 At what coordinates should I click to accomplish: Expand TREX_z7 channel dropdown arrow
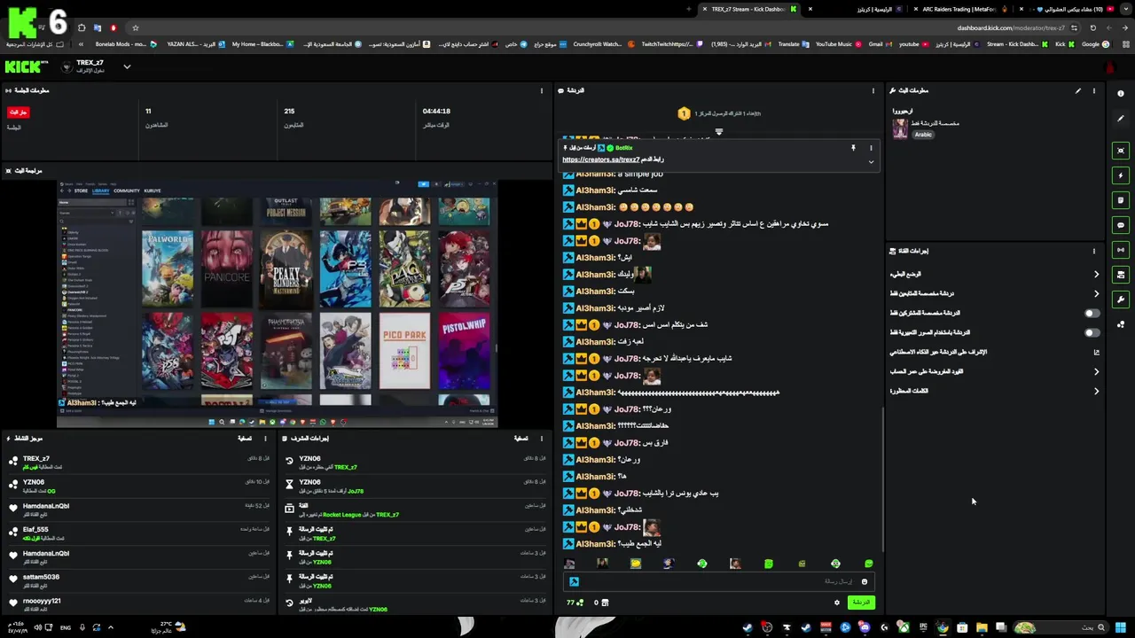[127, 66]
